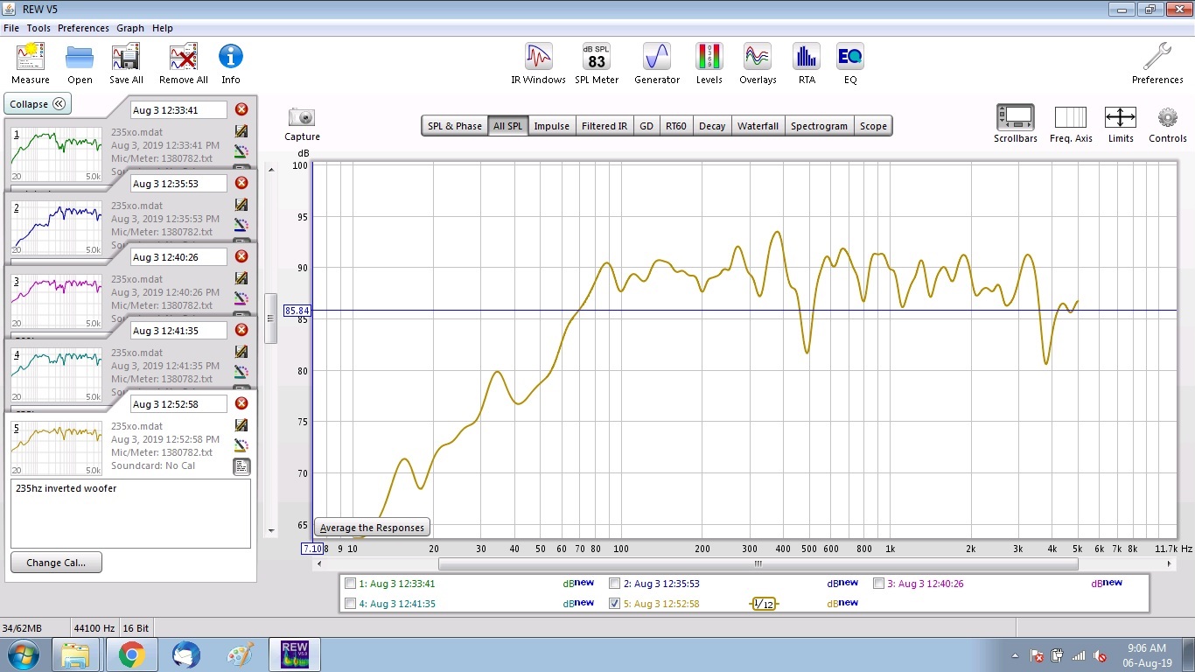Click measurement list vertical scrollbar handle

pyautogui.click(x=270, y=318)
